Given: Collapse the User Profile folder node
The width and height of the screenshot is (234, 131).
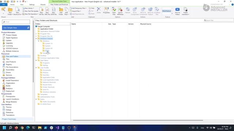Looking at the screenshot, I should (36, 68).
